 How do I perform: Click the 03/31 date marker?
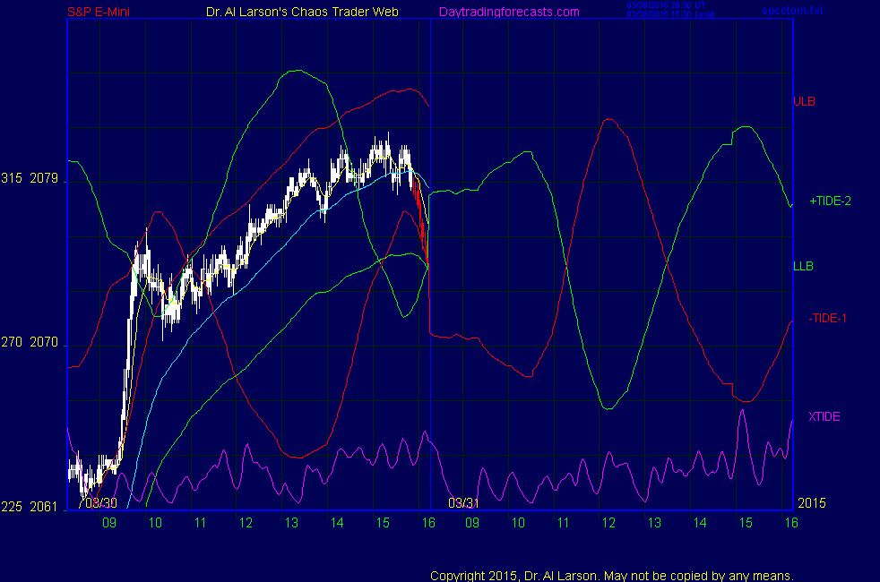[462, 502]
